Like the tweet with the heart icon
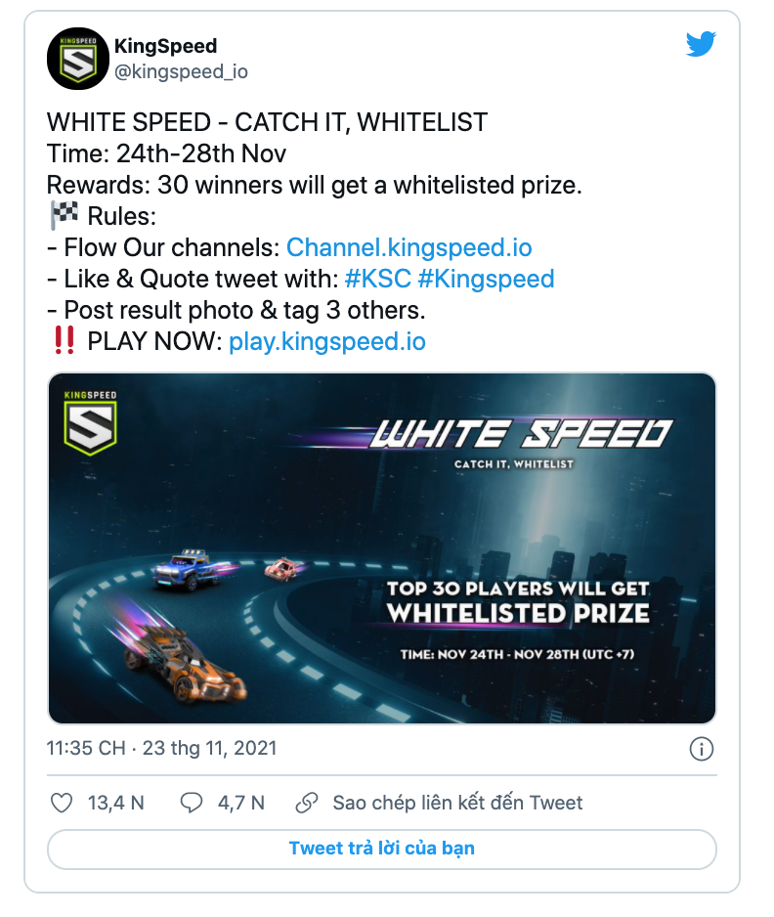 coord(62,803)
